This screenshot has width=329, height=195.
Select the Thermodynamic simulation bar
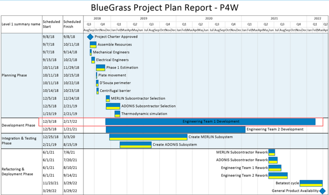coord(117,114)
